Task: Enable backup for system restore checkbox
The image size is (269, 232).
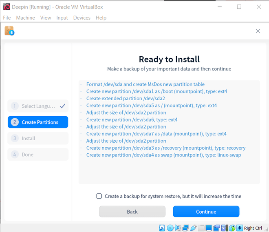Action: tap(99, 196)
